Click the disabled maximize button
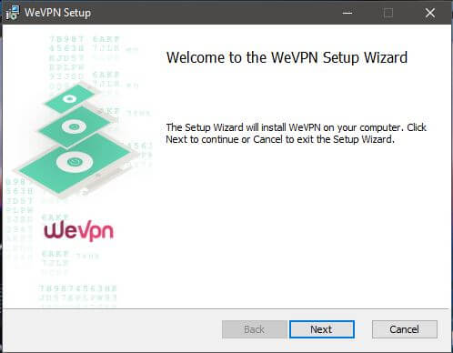Viewport: 453px width, 353px height. (x=388, y=13)
